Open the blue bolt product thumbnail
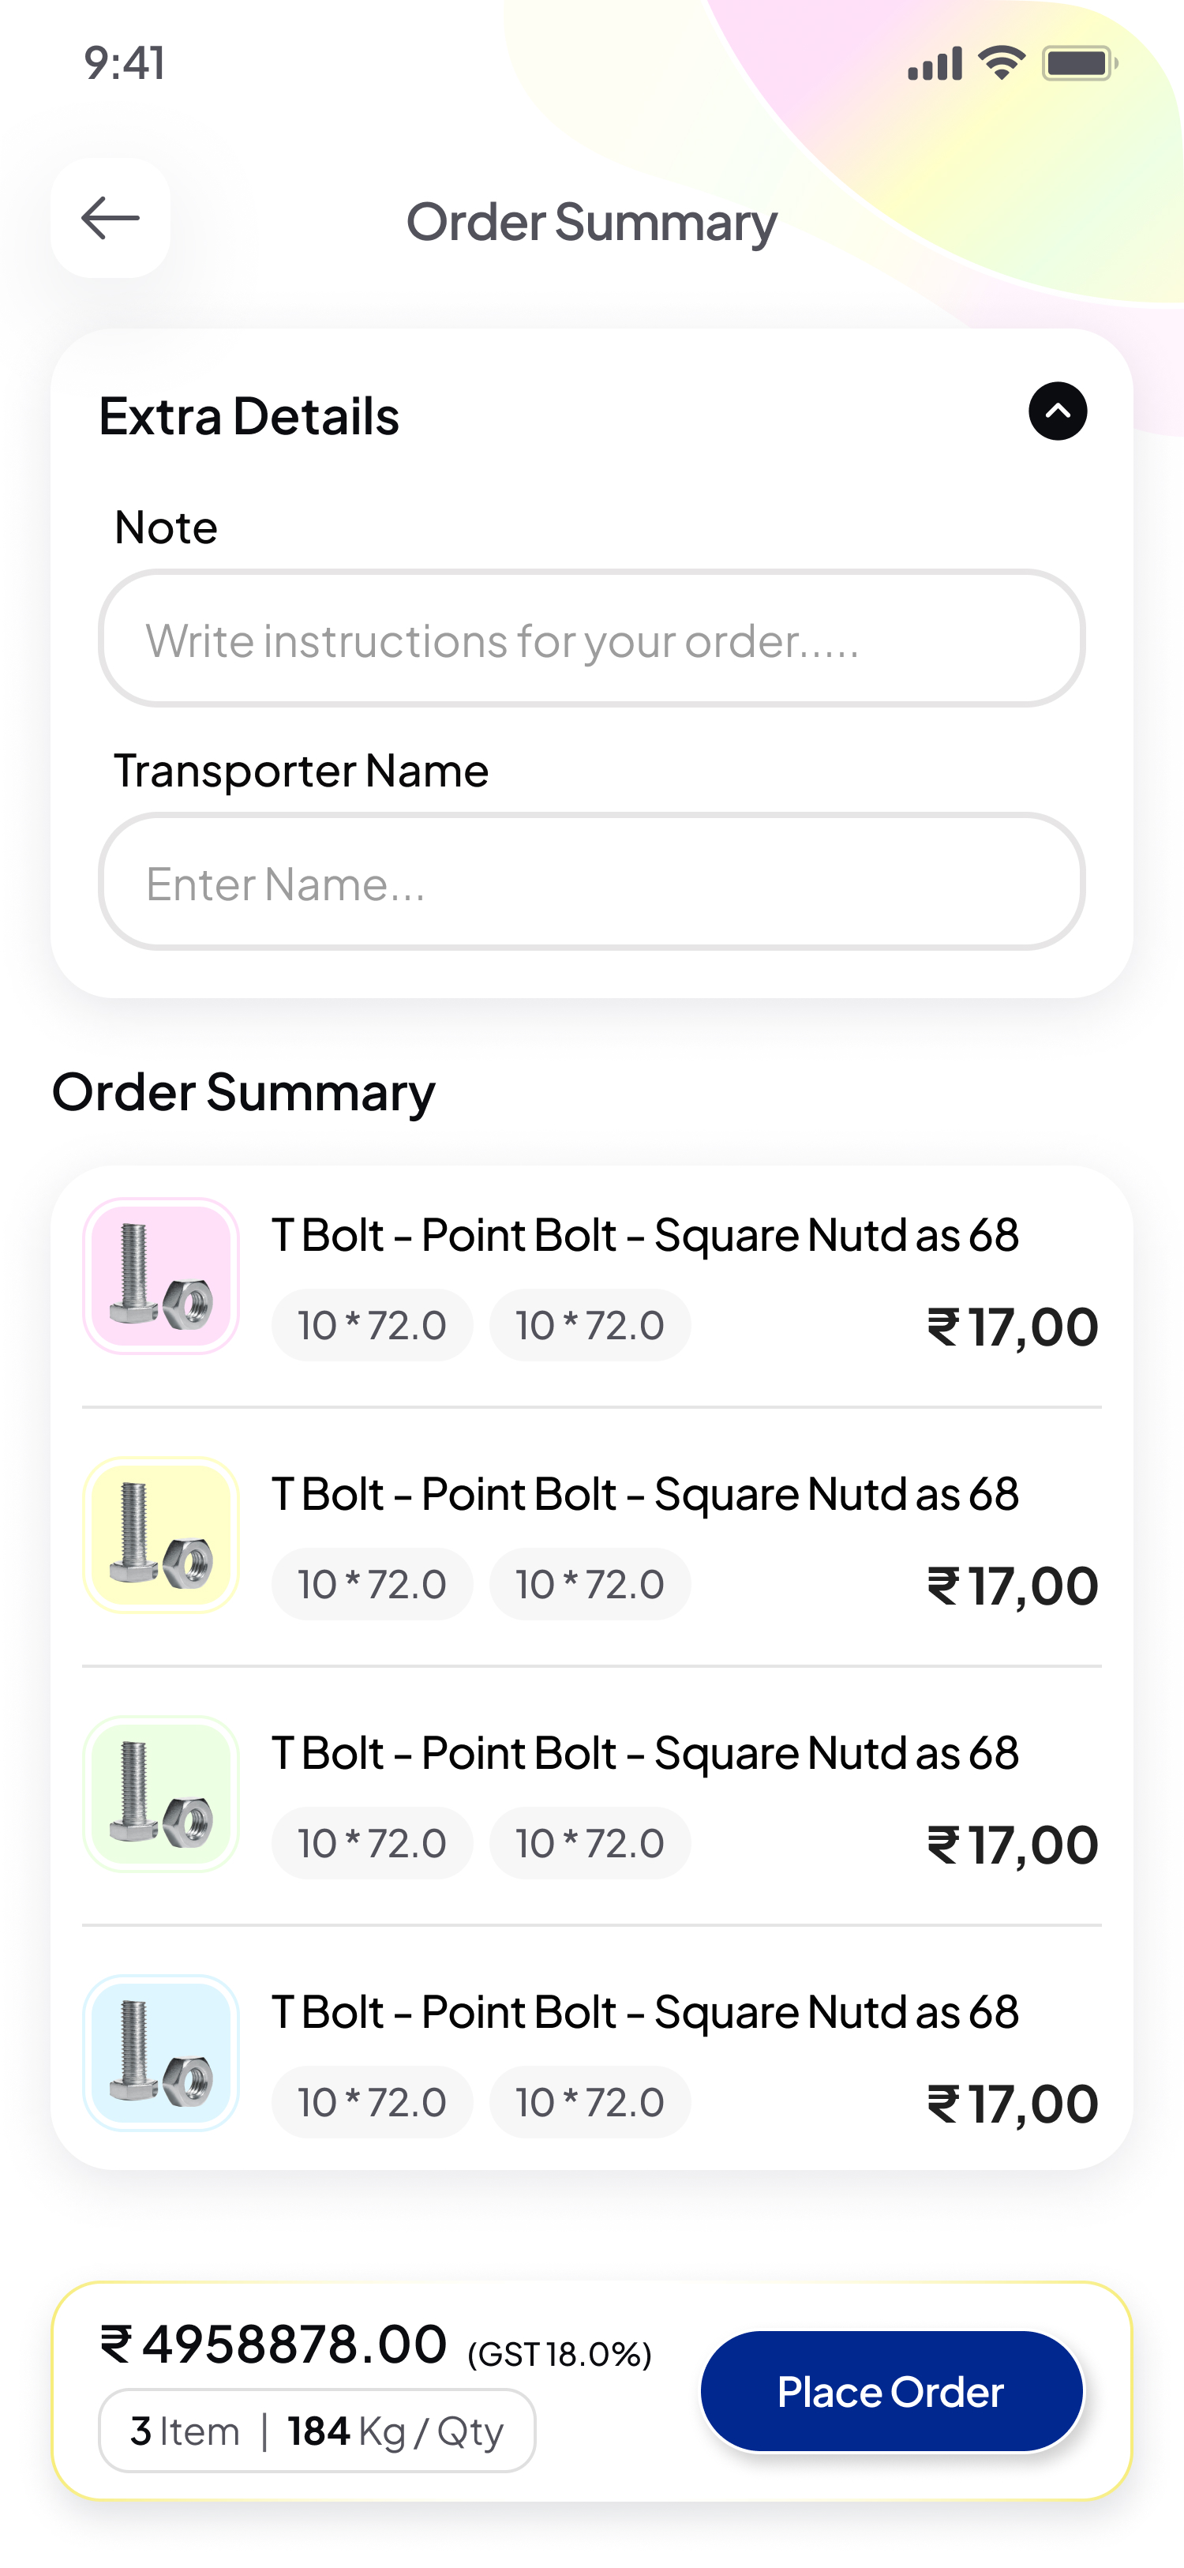Screen dimensions: 1184x2568 (160, 2054)
